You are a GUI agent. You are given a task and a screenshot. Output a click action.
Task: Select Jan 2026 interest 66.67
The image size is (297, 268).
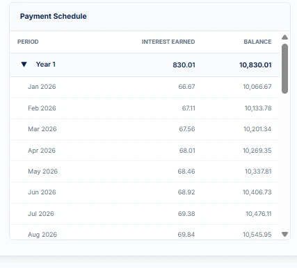186,87
